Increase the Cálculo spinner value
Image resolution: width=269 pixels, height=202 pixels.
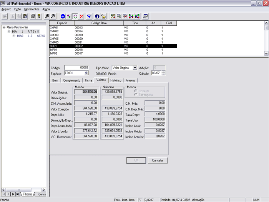tap(164, 72)
